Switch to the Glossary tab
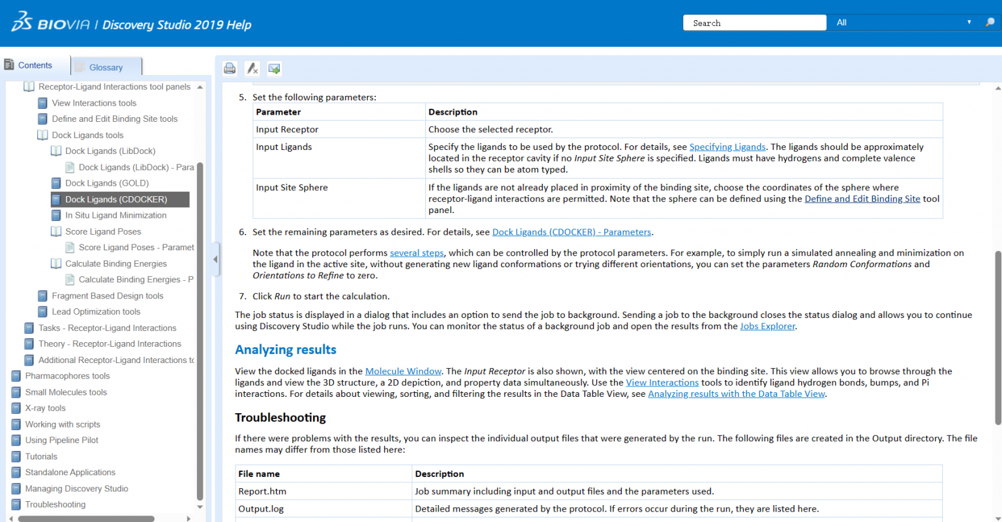This screenshot has height=522, width=1002. (106, 67)
